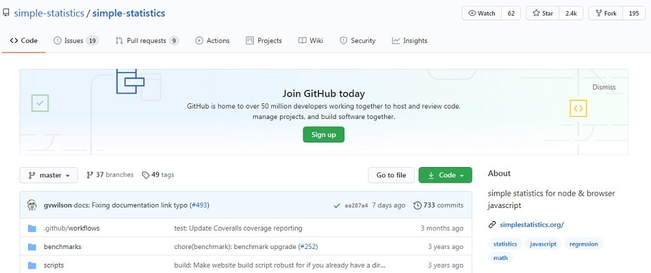Screen dimensions: 651x273
Task: Open pull request #252 link
Action: click(x=308, y=246)
